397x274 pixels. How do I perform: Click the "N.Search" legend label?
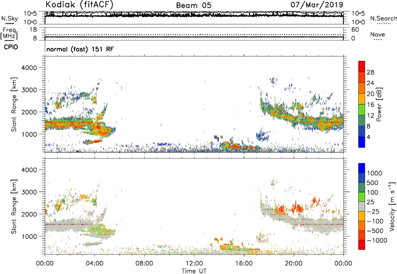click(x=383, y=18)
